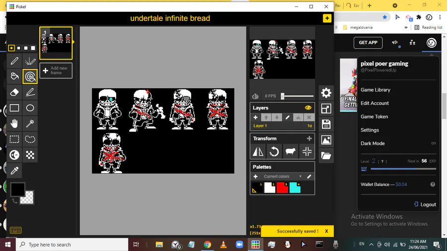Open File Explorer from the taskbar
The width and height of the screenshot is (447, 251).
tap(159, 245)
